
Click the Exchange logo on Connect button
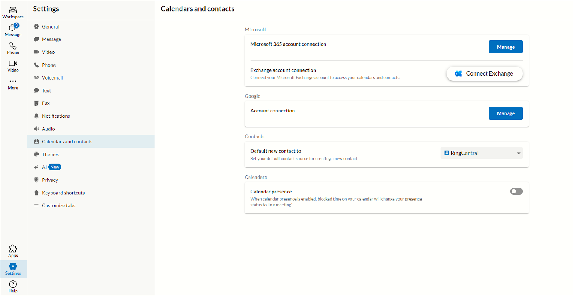click(458, 73)
